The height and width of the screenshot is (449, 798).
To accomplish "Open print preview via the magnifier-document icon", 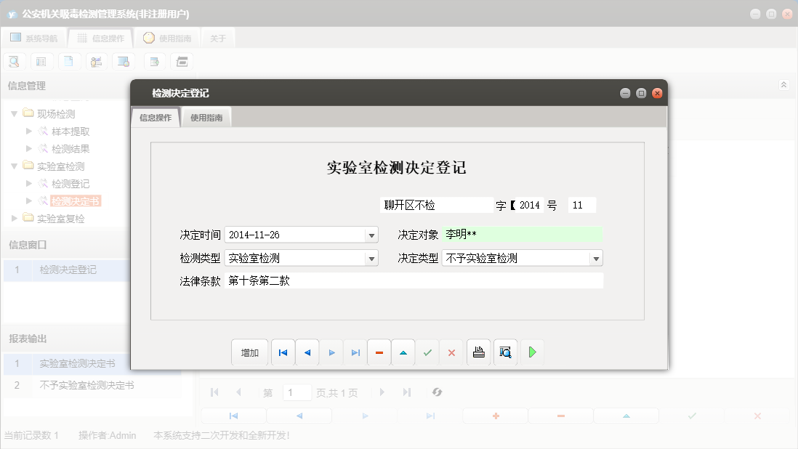I will [x=505, y=352].
